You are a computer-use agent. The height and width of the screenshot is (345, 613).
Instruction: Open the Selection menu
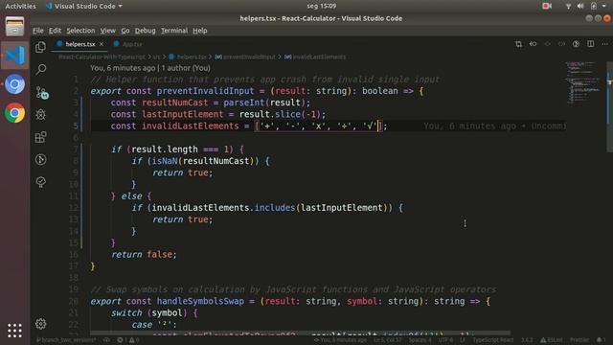(80, 31)
